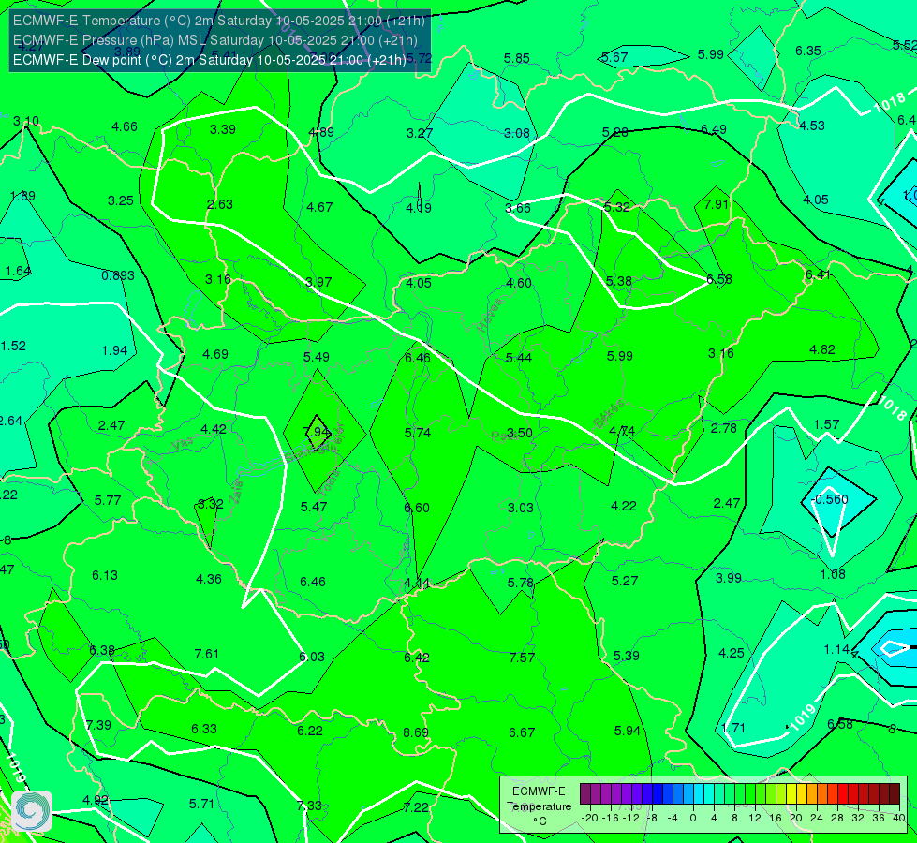This screenshot has height=843, width=917.
Task: Click the 3.08 dew point value
Action: [517, 133]
